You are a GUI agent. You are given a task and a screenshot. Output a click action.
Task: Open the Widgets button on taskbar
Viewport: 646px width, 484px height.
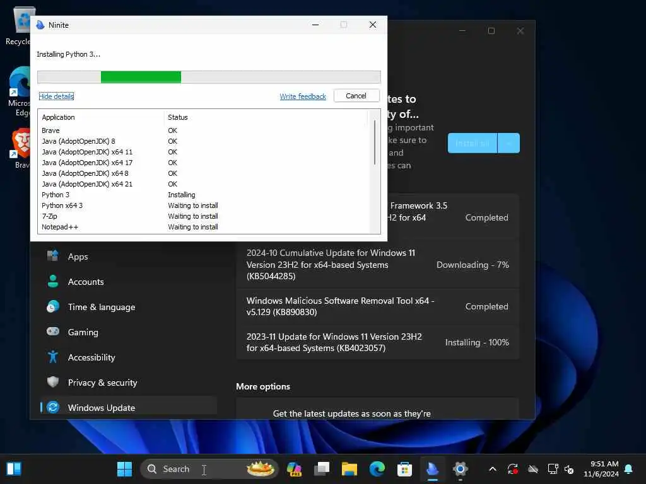(x=14, y=469)
